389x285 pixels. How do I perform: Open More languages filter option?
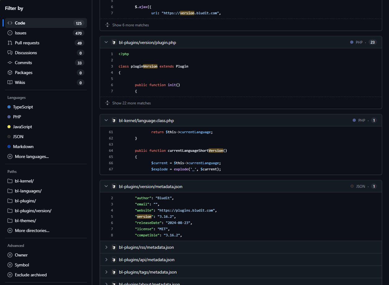click(x=31, y=156)
